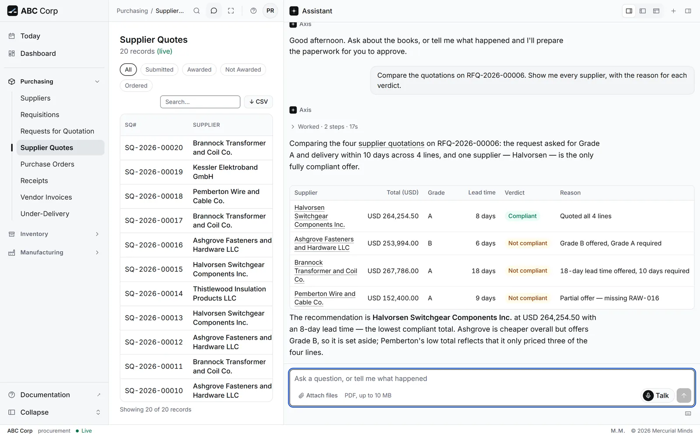Select the left-side panel layout icon
The width and height of the screenshot is (700, 437).
pos(643,11)
